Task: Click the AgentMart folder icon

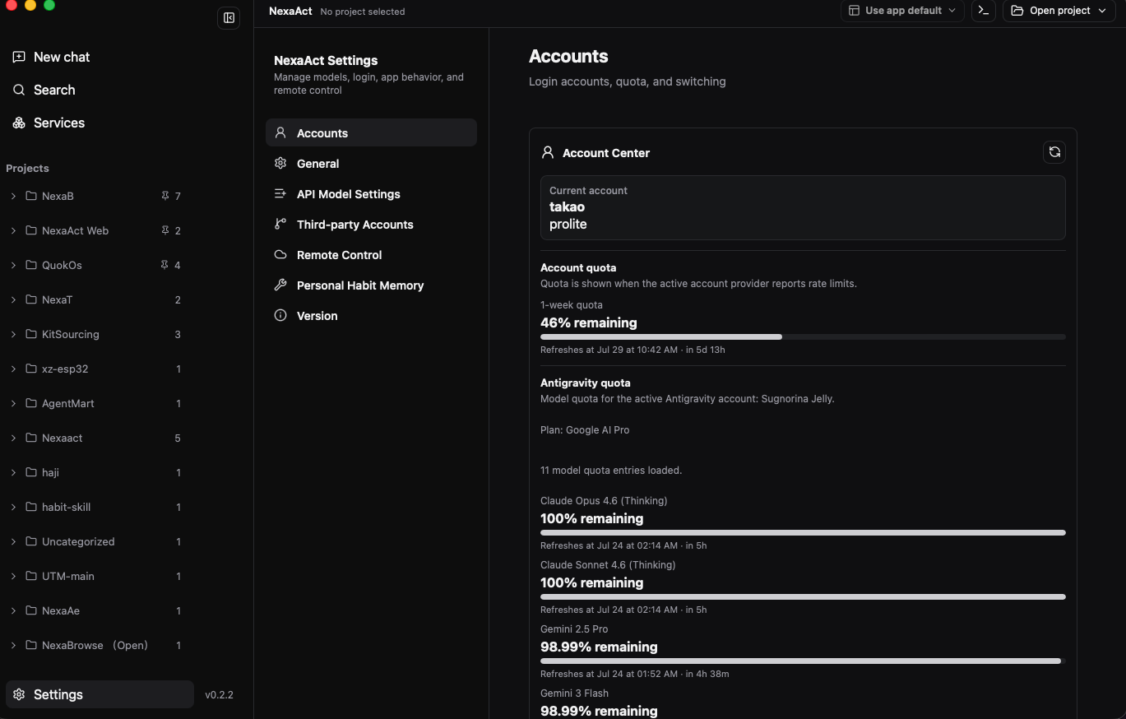Action: coord(31,403)
